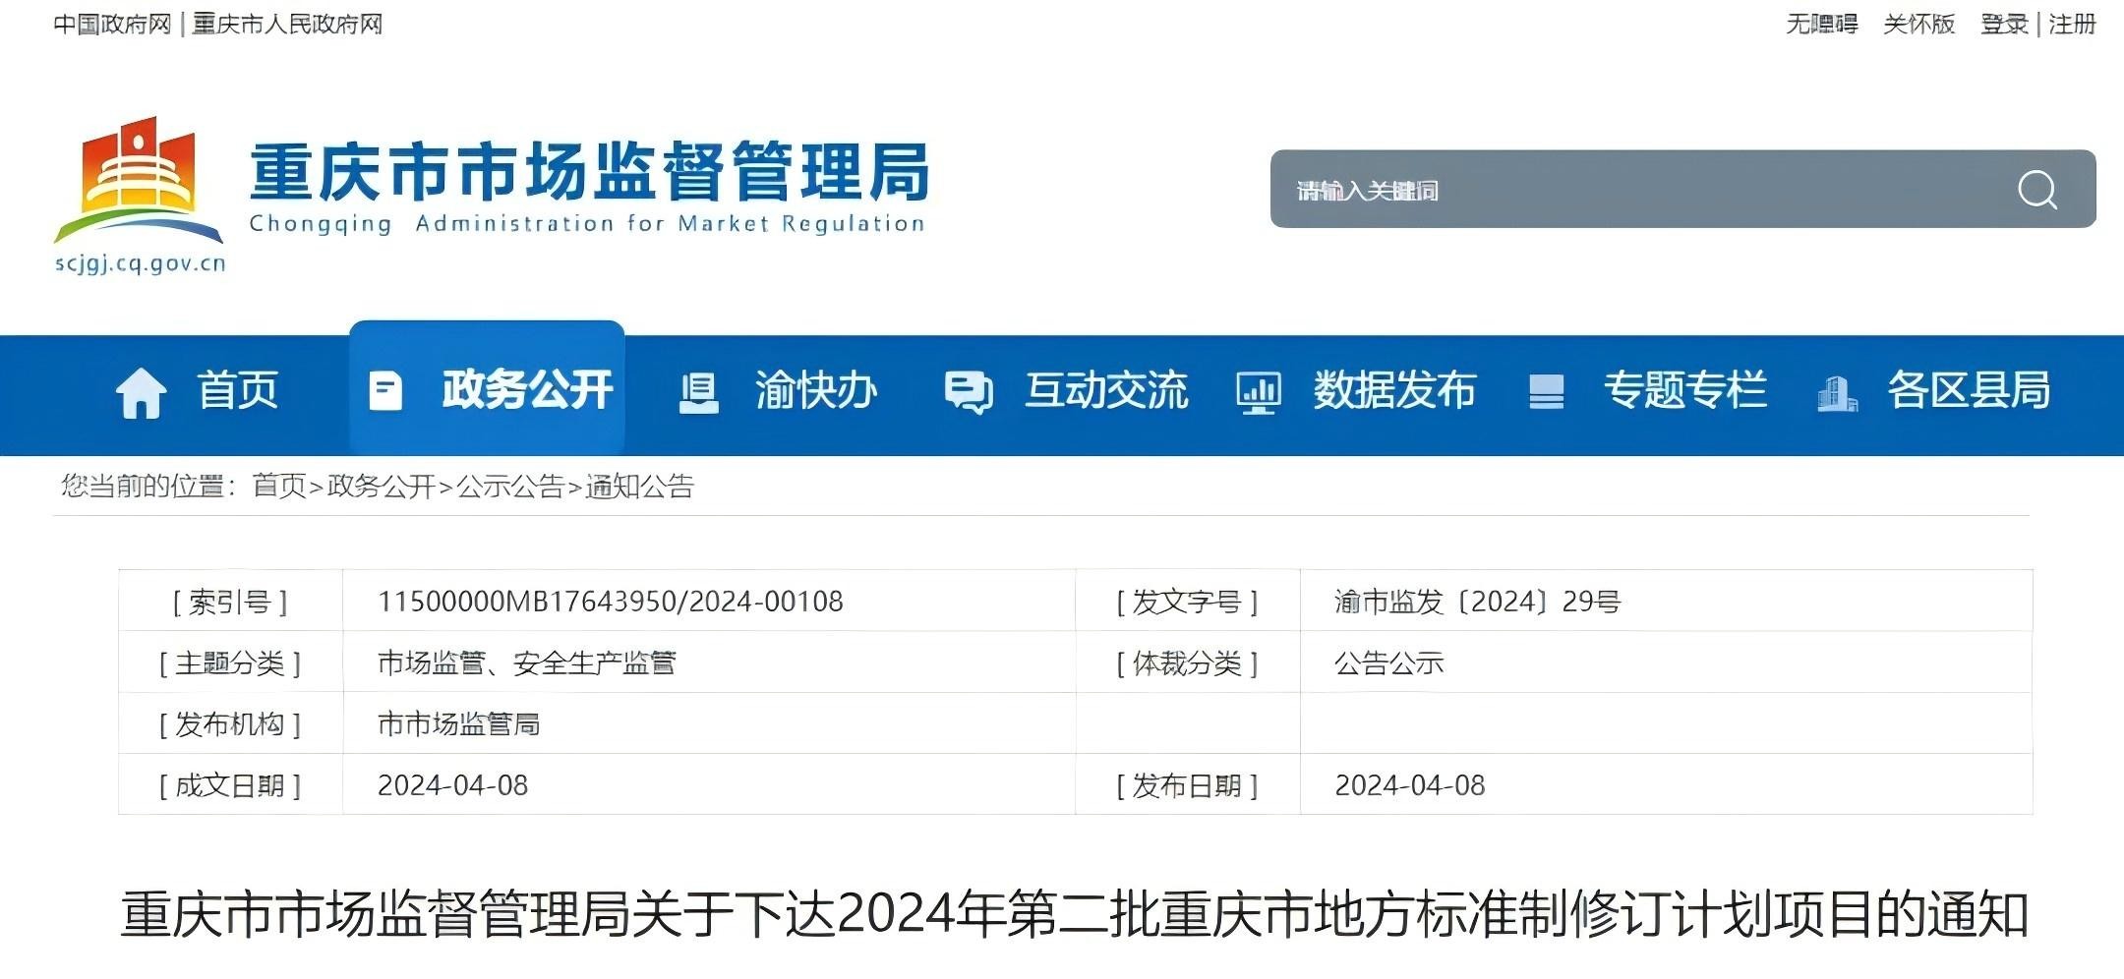Click 公示公告 in the breadcrumb
Screen dimensions: 2124x979
click(x=509, y=487)
